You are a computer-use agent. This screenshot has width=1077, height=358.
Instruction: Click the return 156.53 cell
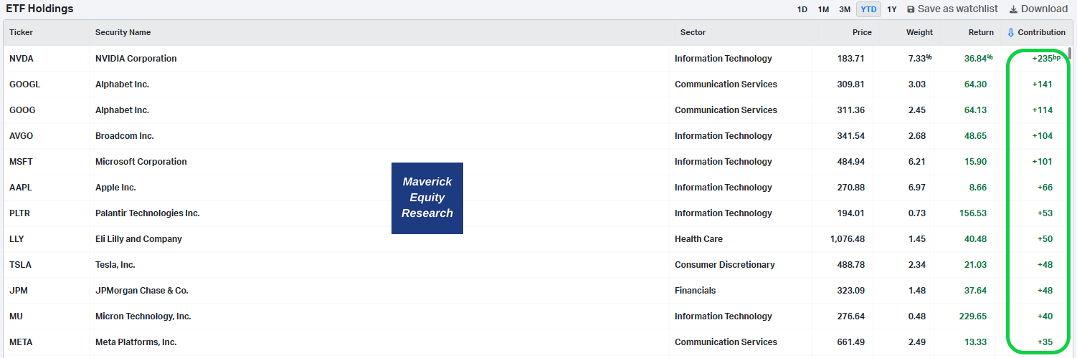973,213
